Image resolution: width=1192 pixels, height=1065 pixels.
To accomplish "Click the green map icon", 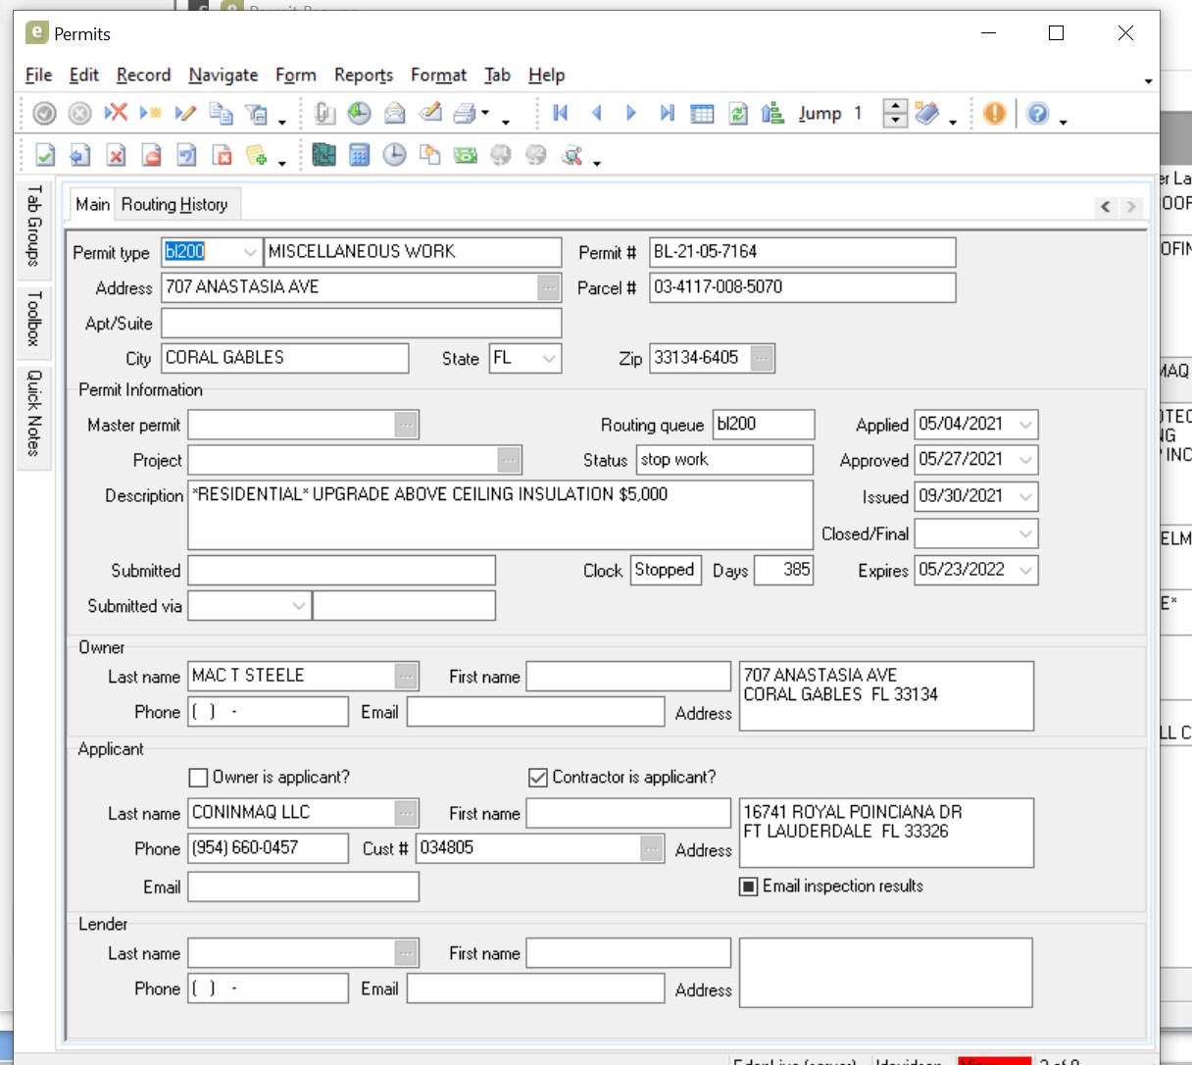I will [x=323, y=155].
